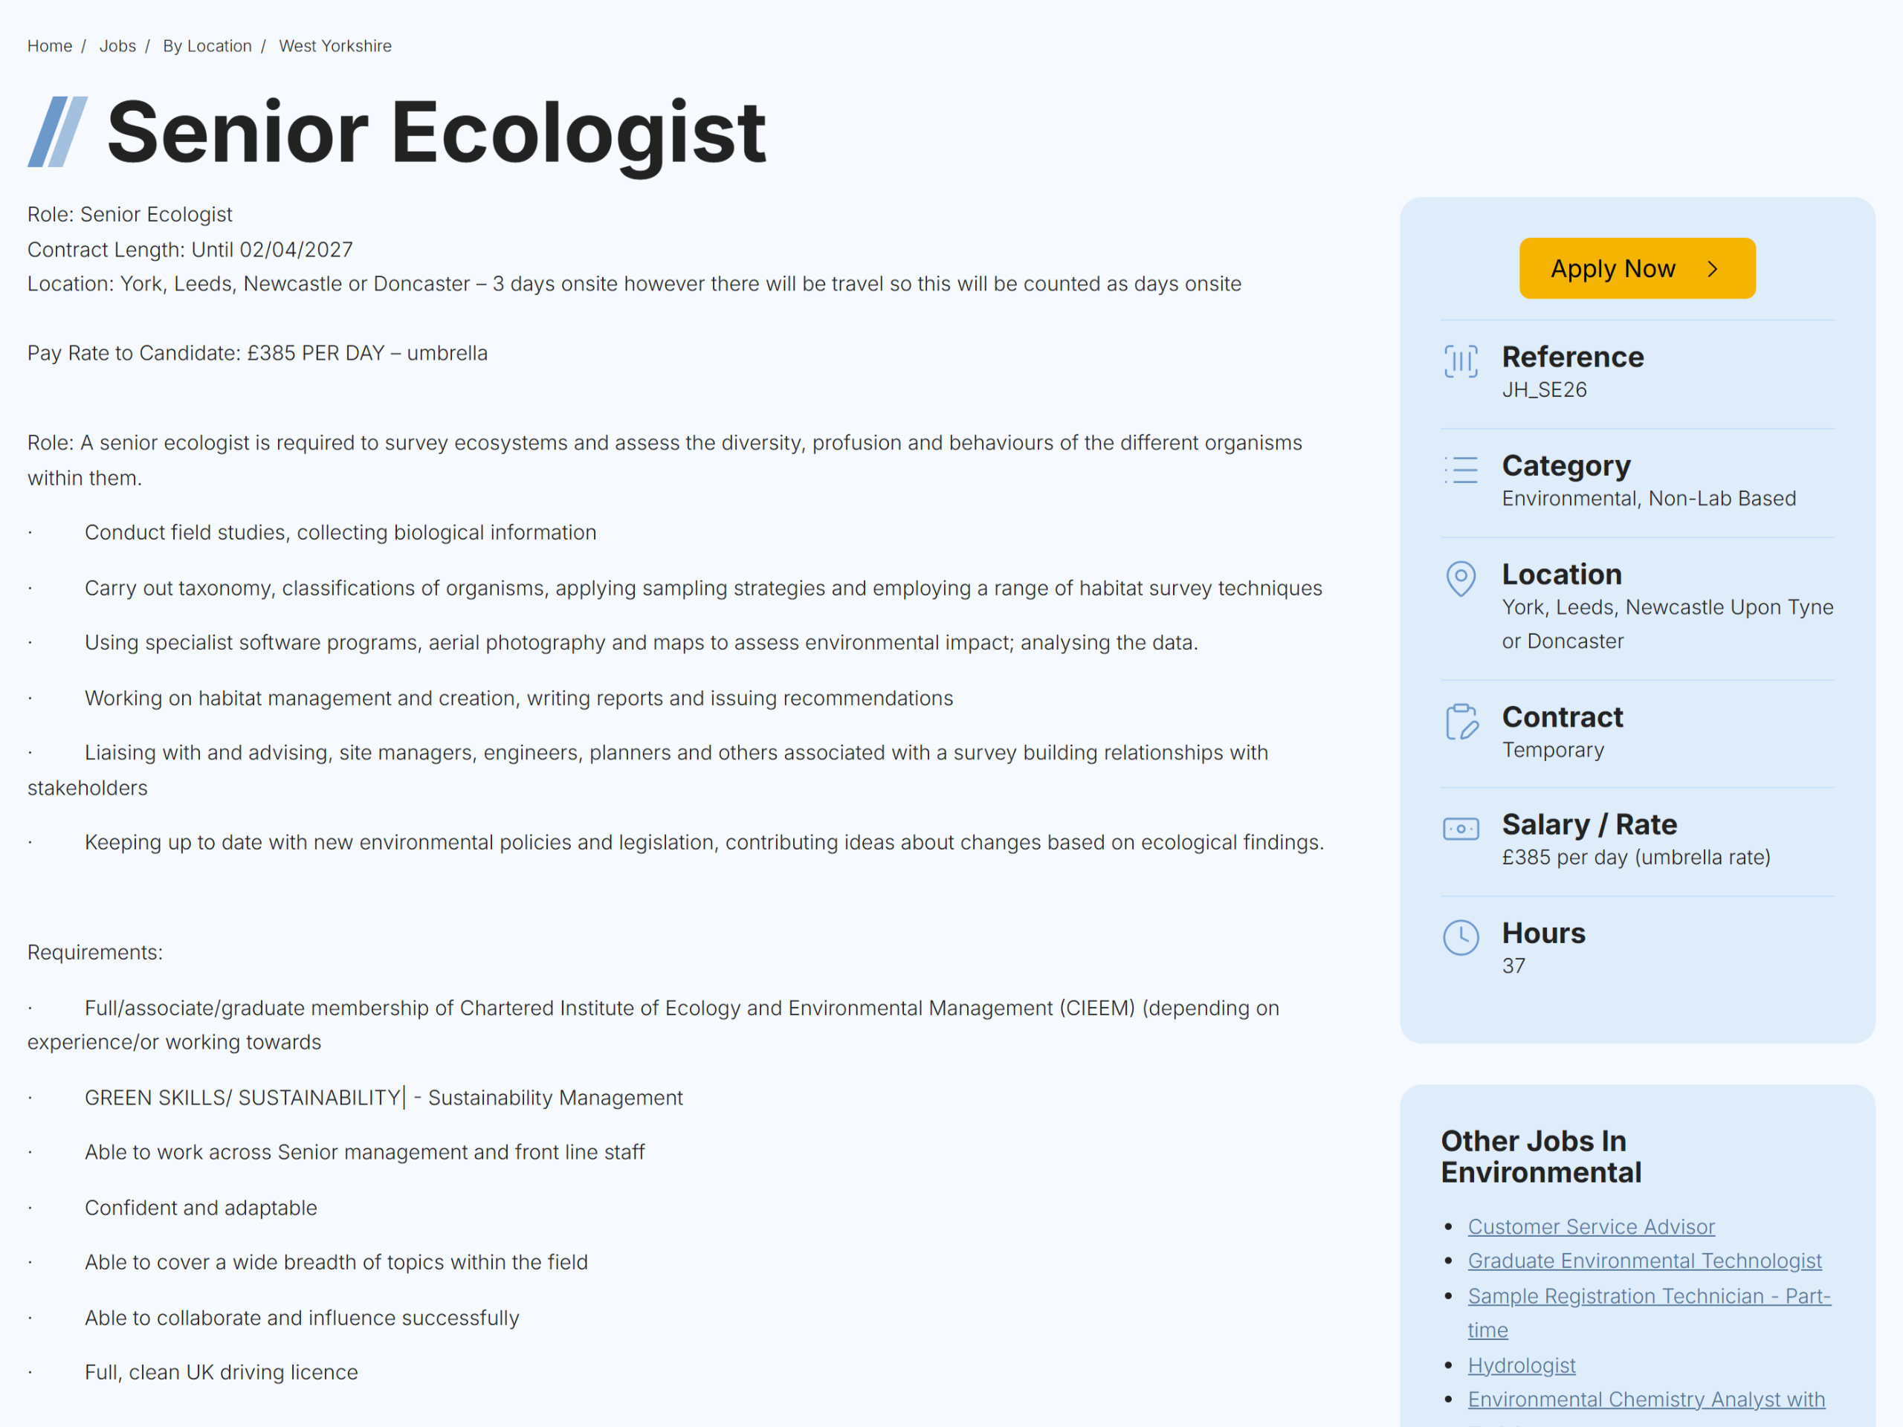Screen dimensions: 1903x1427
Task: Go to Home breadcrumb
Action: click(50, 45)
